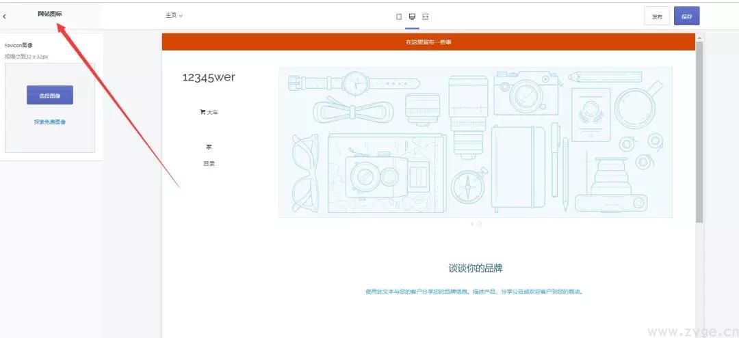This screenshot has height=338, width=739.
Task: Click the 选择图像 button
Action: click(49, 96)
